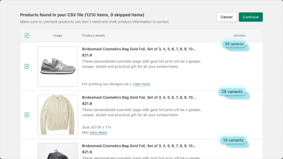
Task: Uncheck the gray sneaker product checkbox
Action: [27, 66]
